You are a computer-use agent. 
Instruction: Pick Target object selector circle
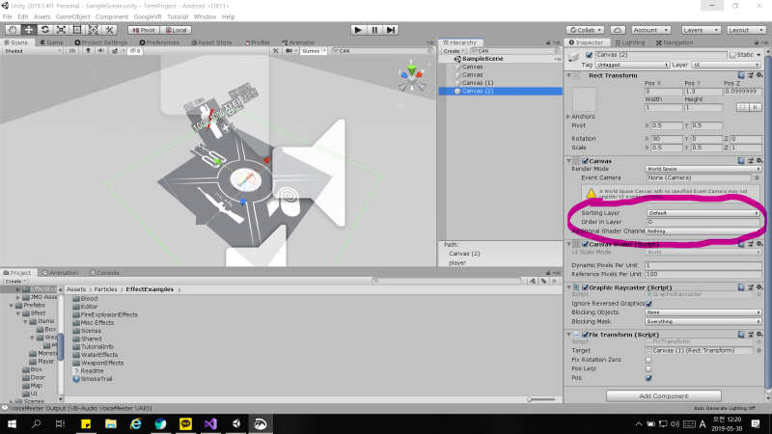pos(758,351)
